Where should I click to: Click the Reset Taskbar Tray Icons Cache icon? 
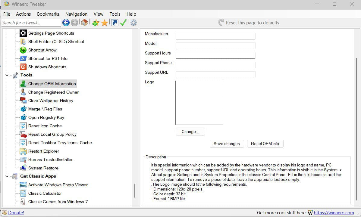click(x=23, y=143)
